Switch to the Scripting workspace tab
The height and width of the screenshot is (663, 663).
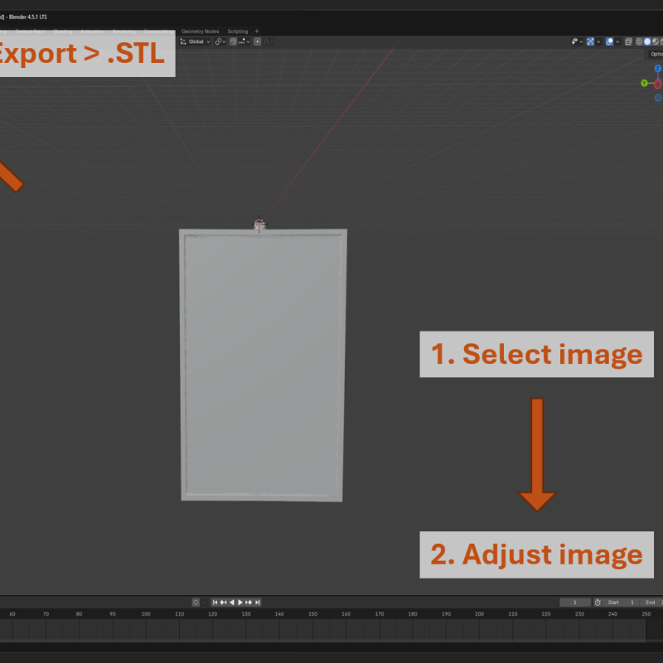(237, 31)
